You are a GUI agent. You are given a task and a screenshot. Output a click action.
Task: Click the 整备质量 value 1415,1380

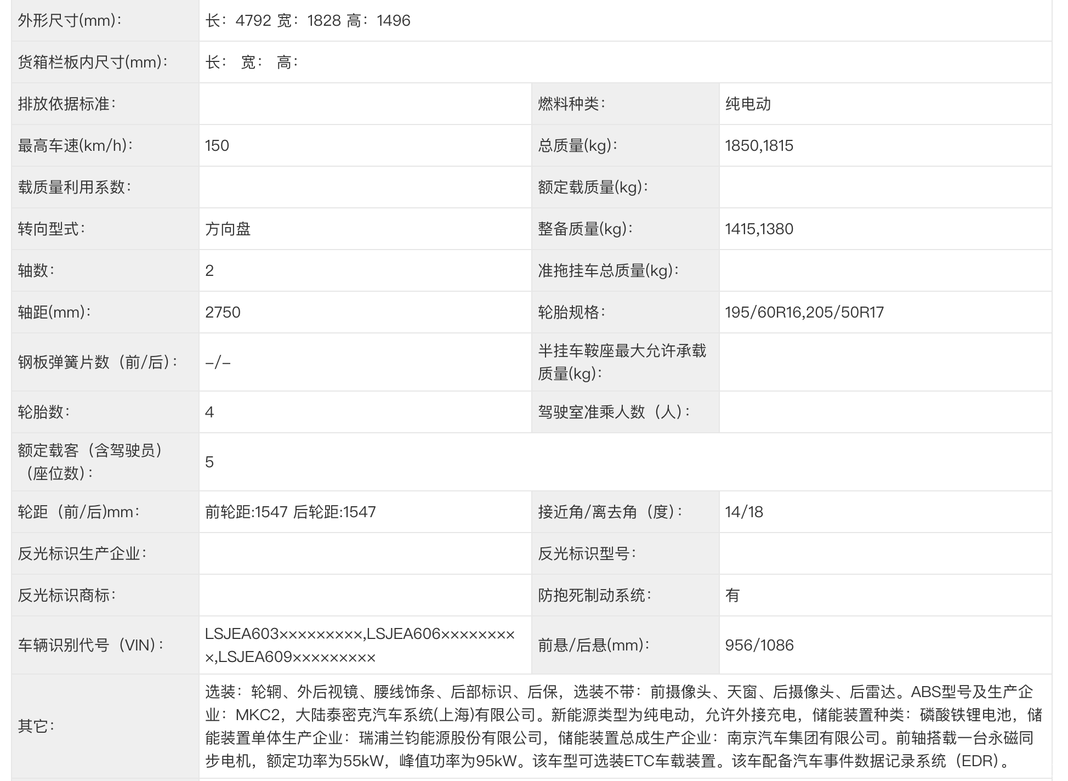coord(759,229)
